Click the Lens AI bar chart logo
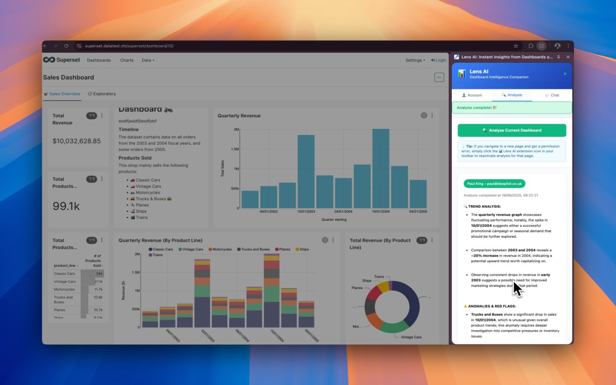This screenshot has width=616, height=385. (462, 74)
